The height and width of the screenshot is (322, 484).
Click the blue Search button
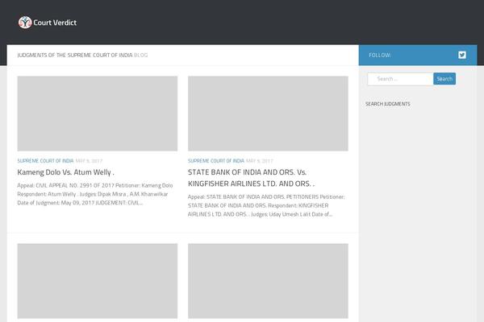pyautogui.click(x=444, y=79)
